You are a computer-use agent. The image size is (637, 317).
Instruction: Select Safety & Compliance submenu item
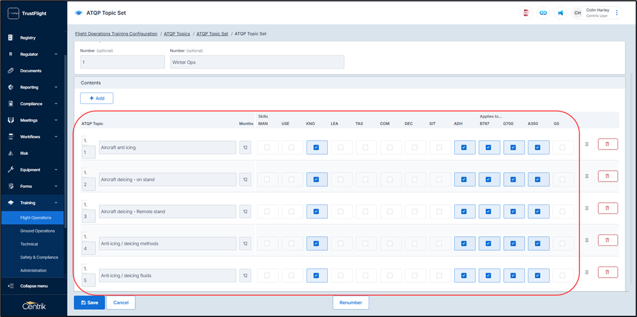[39, 257]
